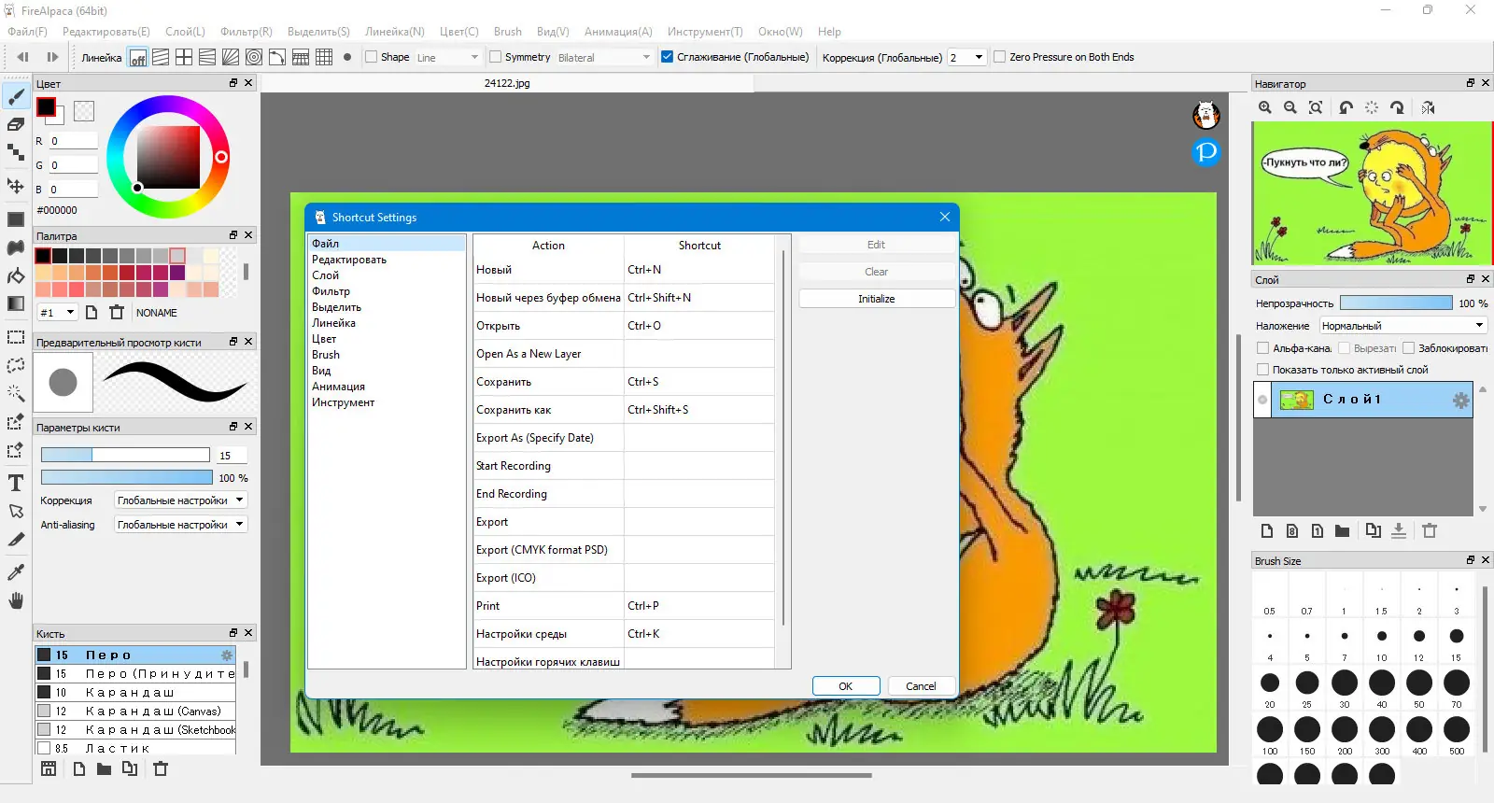Select Карандаш (Canvas) brush
1494x803 pixels.
[135, 711]
